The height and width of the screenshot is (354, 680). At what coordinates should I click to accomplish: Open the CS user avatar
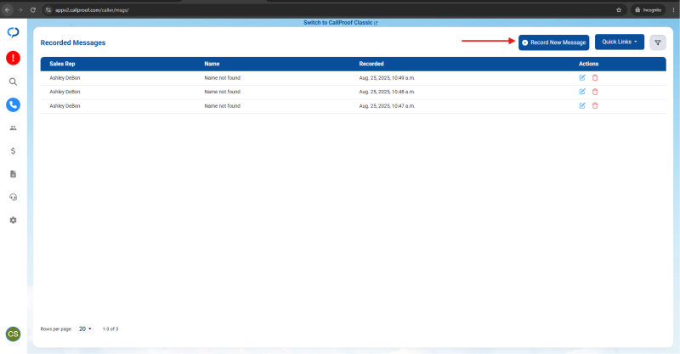[x=13, y=334]
